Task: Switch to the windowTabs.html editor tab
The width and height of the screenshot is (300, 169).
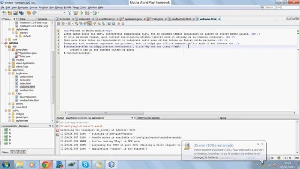Action: tap(181, 19)
